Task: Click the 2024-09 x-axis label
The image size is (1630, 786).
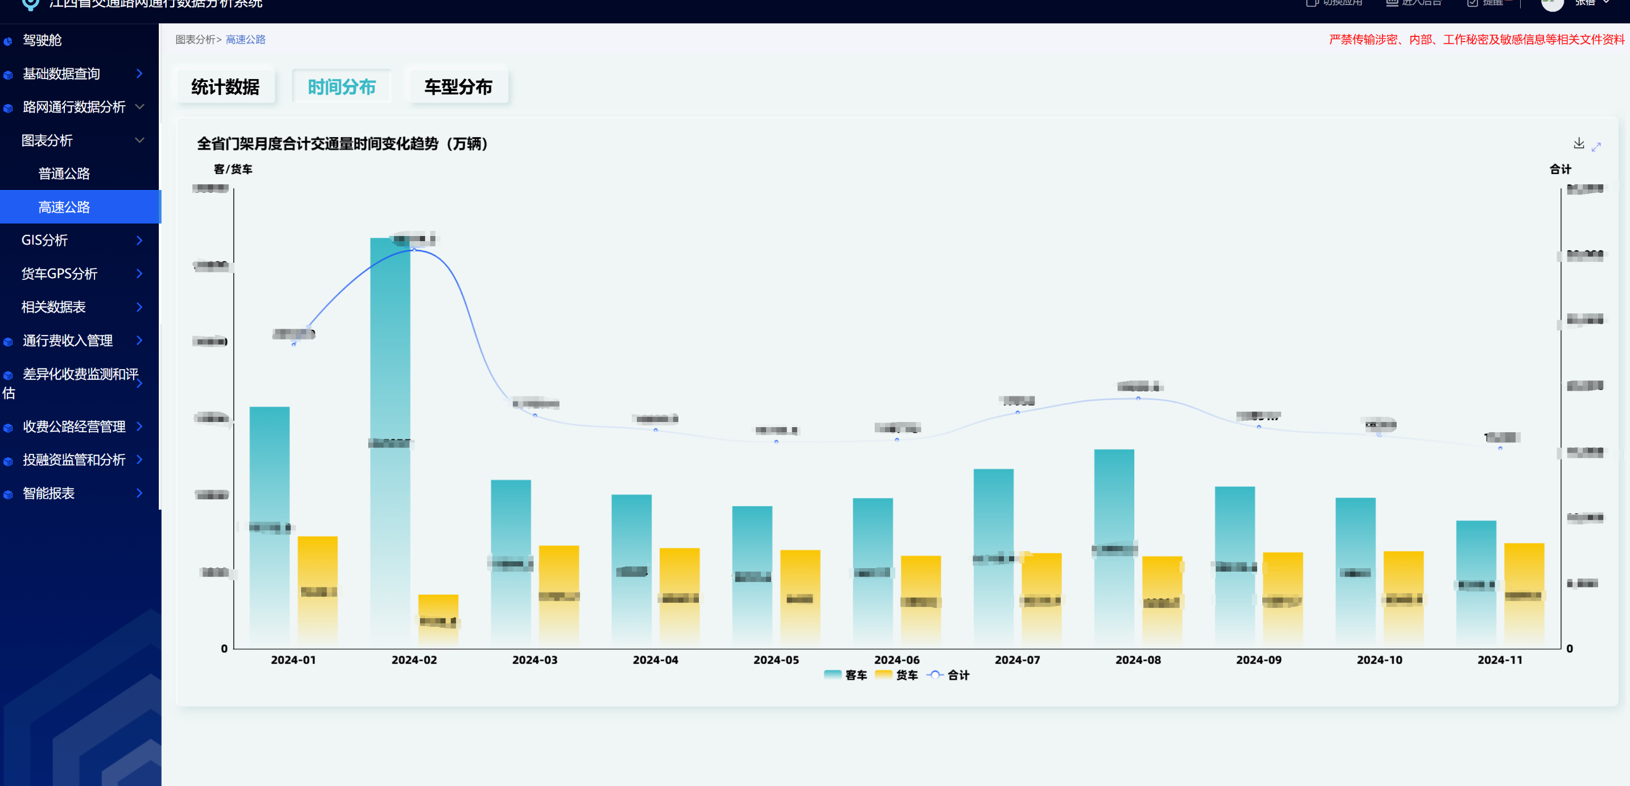Action: 1259,660
